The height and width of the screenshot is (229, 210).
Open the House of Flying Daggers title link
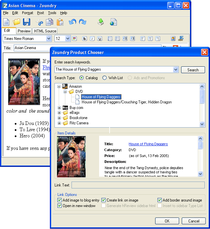click(148, 144)
